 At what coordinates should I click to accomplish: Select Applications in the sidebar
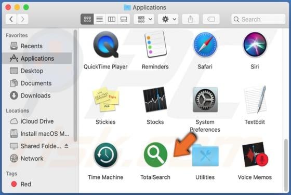(x=37, y=58)
